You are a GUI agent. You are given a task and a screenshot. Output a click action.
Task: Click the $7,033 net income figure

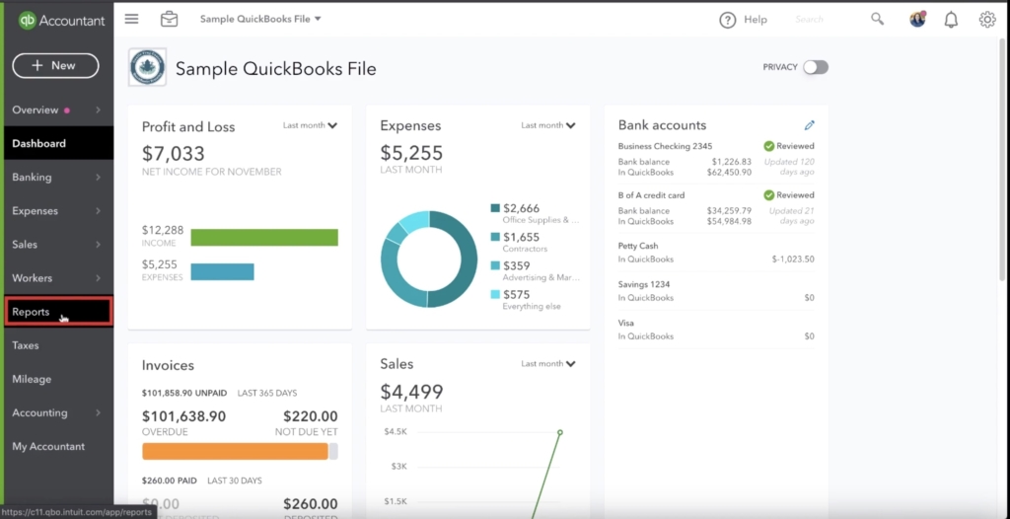click(174, 154)
